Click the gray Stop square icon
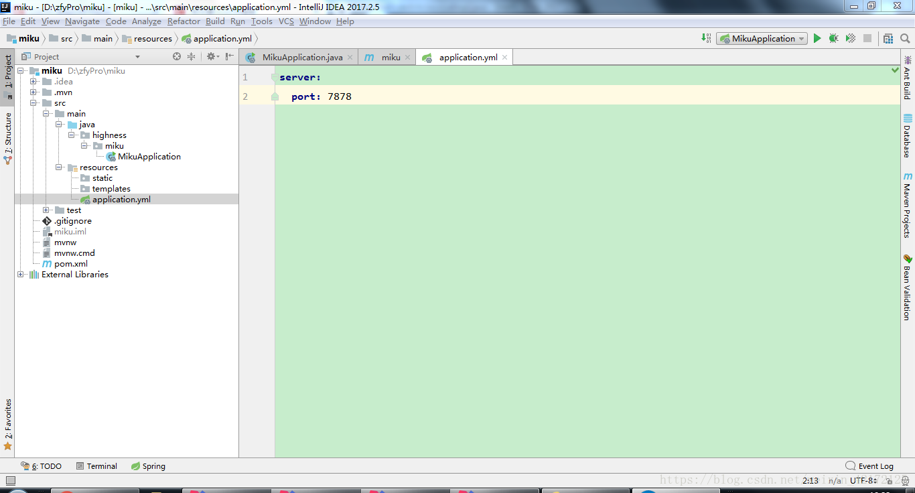This screenshot has height=493, width=915. pyautogui.click(x=867, y=39)
